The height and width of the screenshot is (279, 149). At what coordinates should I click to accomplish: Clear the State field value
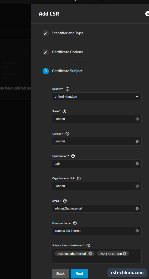(137, 119)
